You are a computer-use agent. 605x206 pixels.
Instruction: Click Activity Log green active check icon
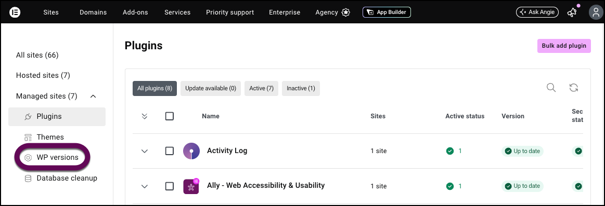(x=449, y=151)
